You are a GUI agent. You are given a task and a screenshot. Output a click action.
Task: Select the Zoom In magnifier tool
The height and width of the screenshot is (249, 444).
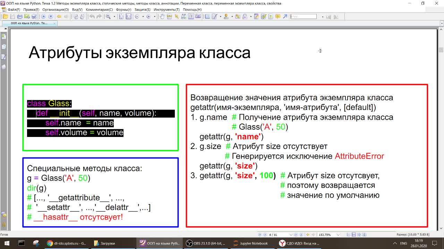point(108,16)
